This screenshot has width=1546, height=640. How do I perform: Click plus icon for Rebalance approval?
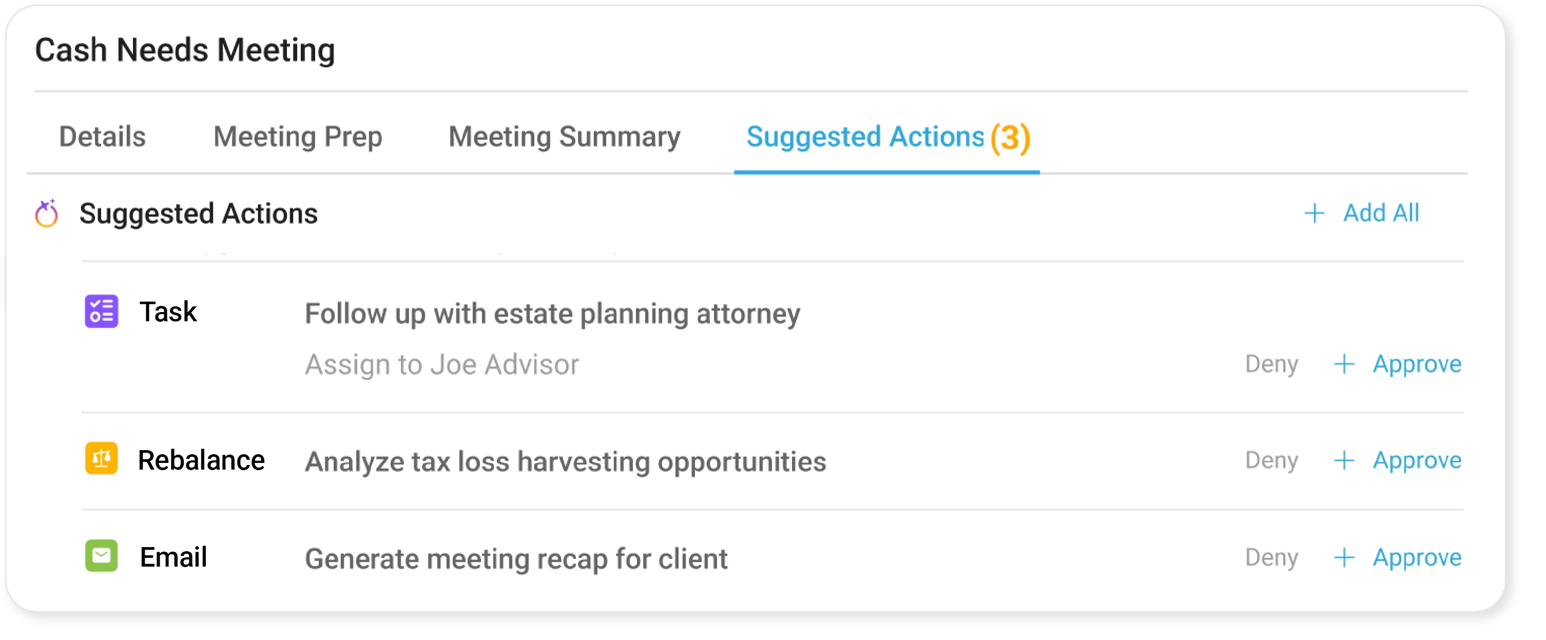(1344, 460)
